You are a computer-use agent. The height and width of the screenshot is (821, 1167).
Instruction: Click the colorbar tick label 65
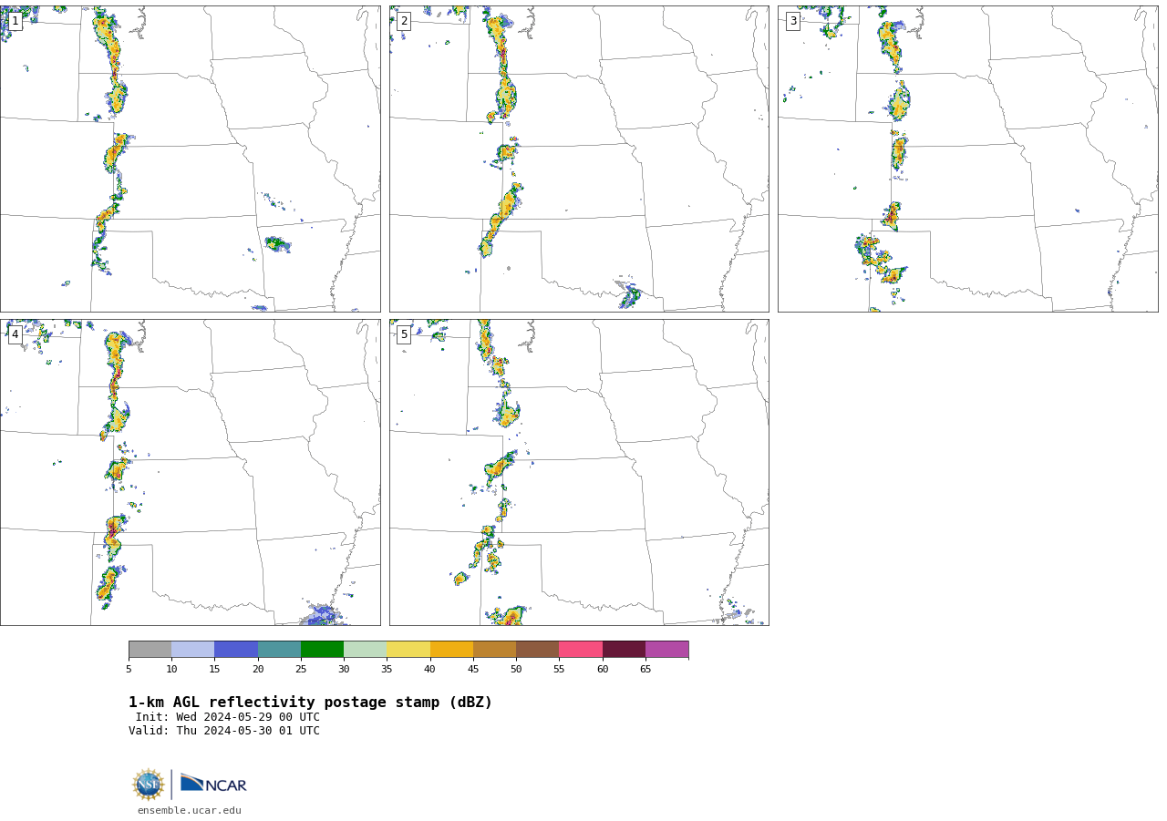[645, 669]
